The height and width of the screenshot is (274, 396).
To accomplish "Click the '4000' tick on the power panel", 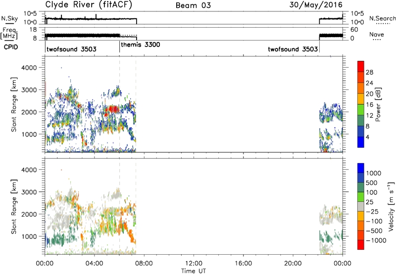I will click(29, 68).
